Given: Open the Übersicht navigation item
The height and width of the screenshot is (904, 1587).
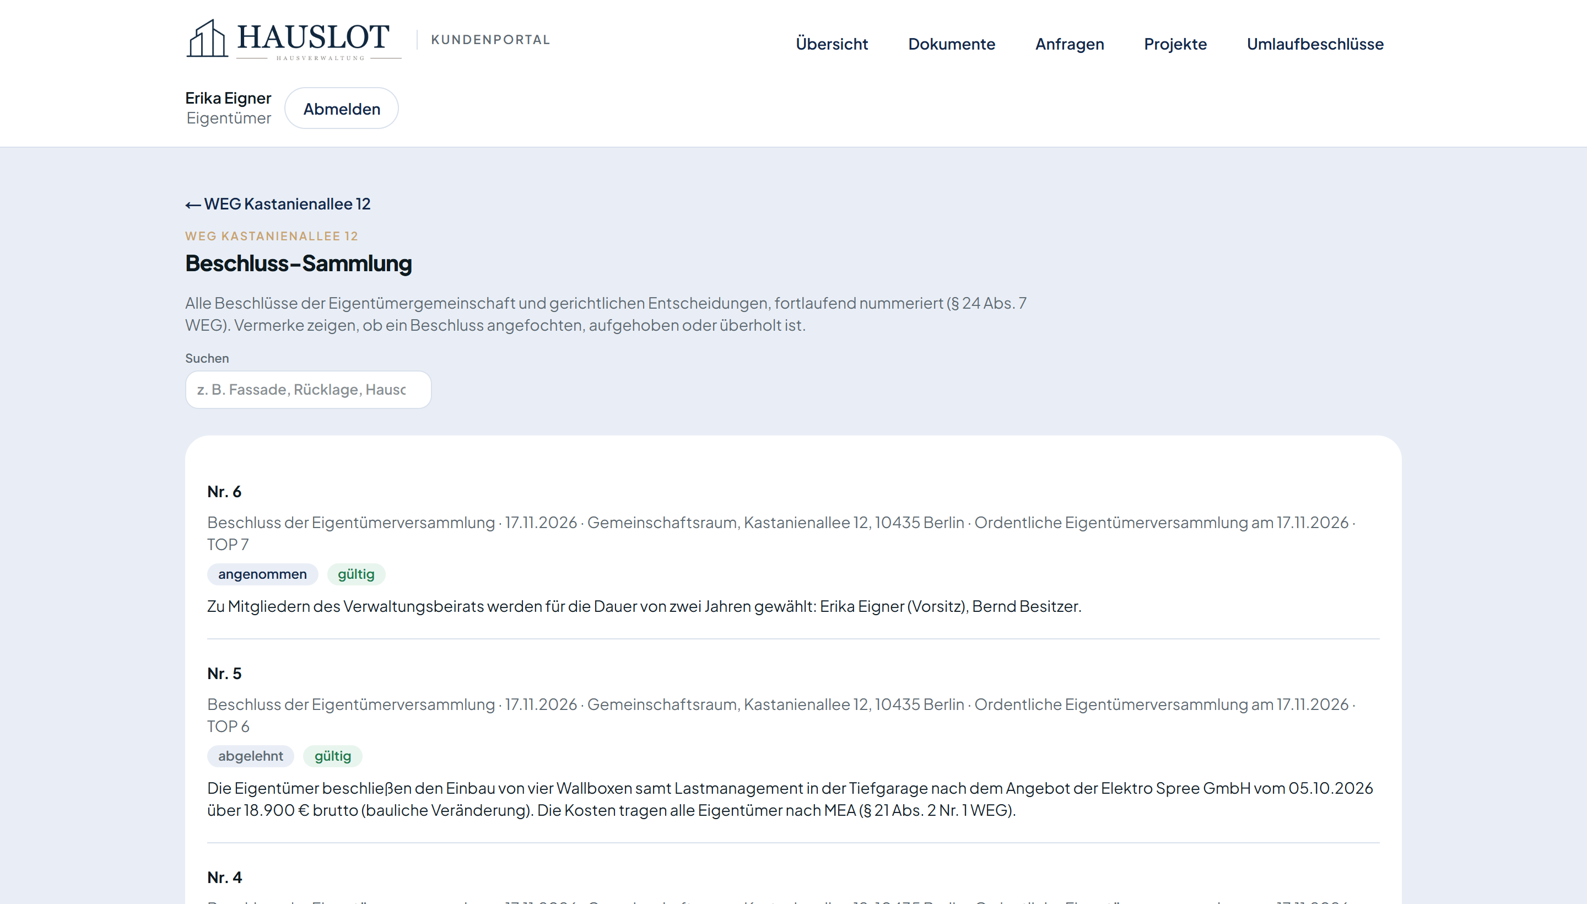Looking at the screenshot, I should 832,44.
